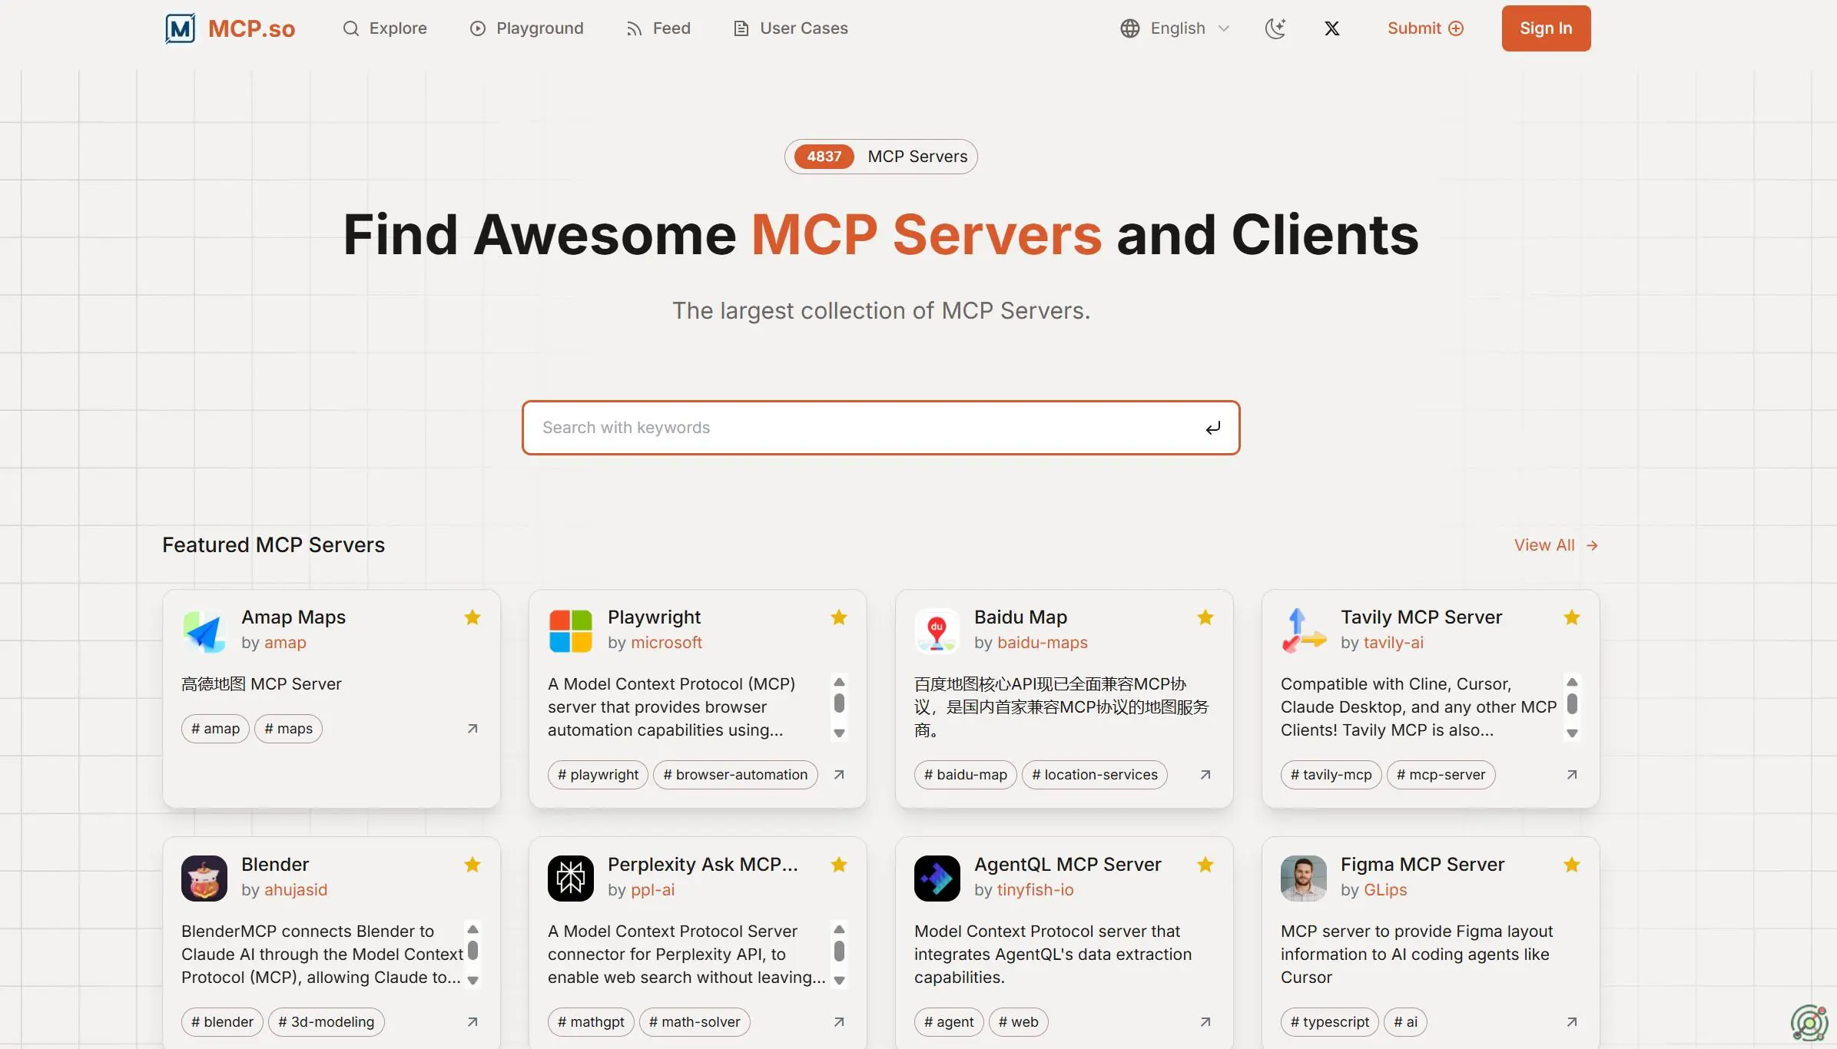Click the 4837 MCP Servers badge
Viewport: 1837px width, 1049px height.
point(880,157)
